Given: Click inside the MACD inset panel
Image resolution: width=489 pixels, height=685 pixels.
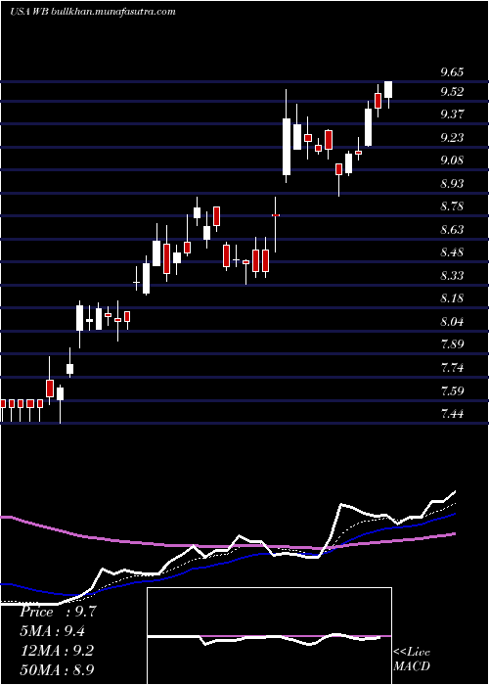Looking at the screenshot, I should (269, 636).
